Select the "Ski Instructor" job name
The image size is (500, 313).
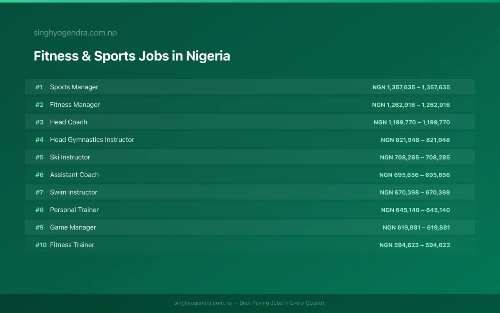click(70, 157)
